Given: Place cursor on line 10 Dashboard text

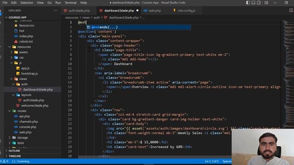Looking at the screenshot, I should coord(123,64).
